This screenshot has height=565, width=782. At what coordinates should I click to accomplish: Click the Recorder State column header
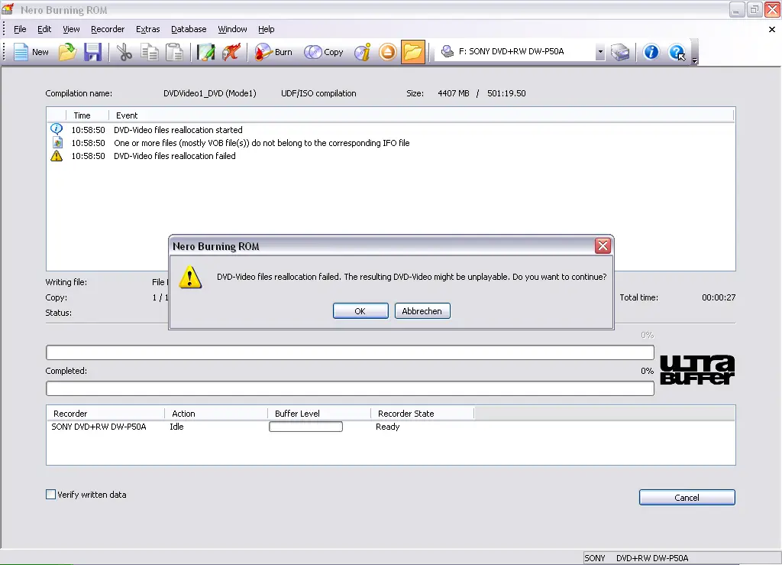point(422,414)
